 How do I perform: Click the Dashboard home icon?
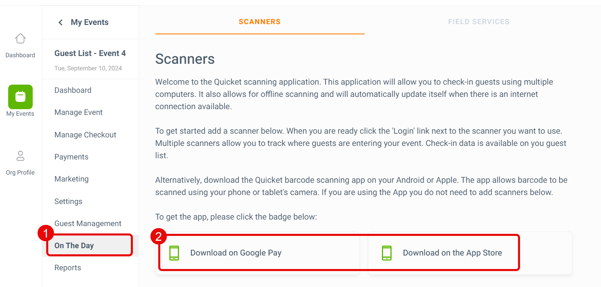click(20, 38)
